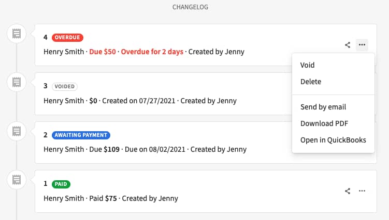Open the invoice in QuickBooks
The image size is (389, 220).
(333, 140)
